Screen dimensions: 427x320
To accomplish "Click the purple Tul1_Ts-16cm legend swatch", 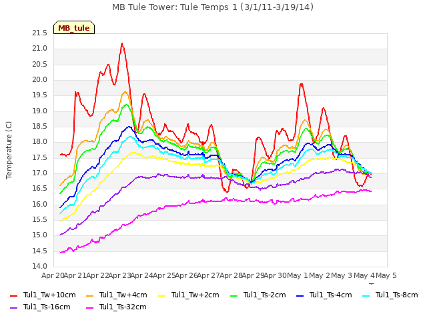I will (13, 307).
